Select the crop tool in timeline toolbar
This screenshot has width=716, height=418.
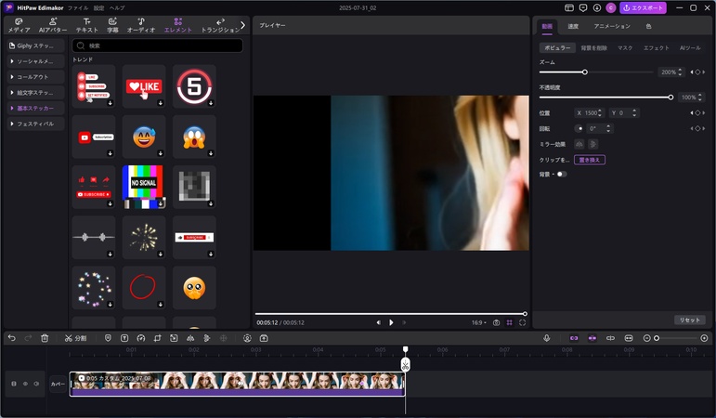[157, 338]
